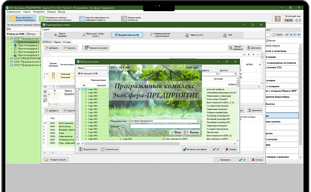The width and height of the screenshot is (311, 192).
Task: Click the help question mark icon
Action: pos(278,19)
